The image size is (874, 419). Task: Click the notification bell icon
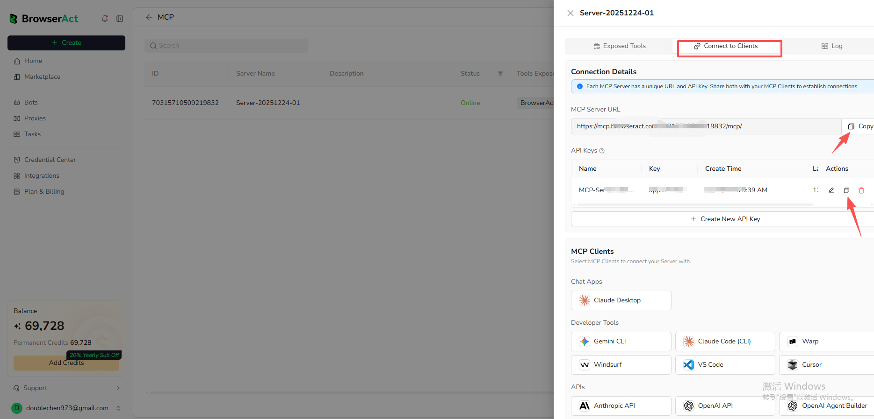[105, 19]
